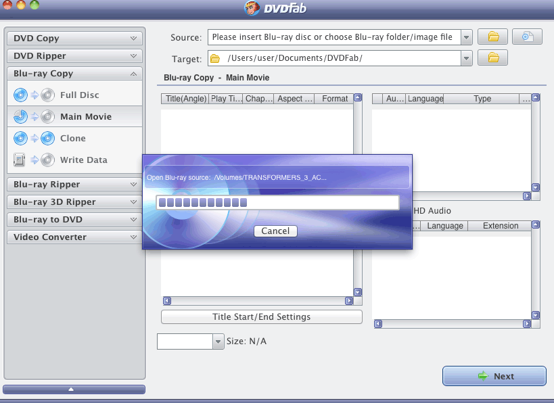The width and height of the screenshot is (554, 403).
Task: Click the 'Size: N/A' label
Action: point(246,341)
